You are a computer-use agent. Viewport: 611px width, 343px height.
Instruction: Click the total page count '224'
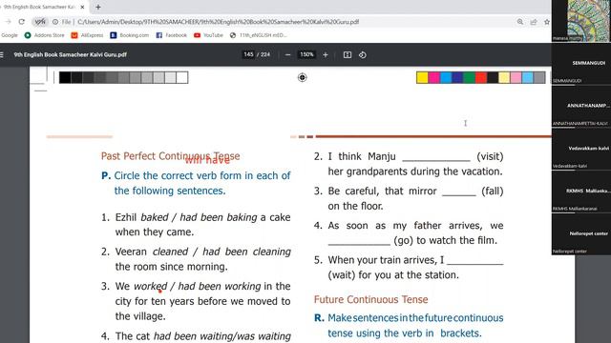pos(265,54)
